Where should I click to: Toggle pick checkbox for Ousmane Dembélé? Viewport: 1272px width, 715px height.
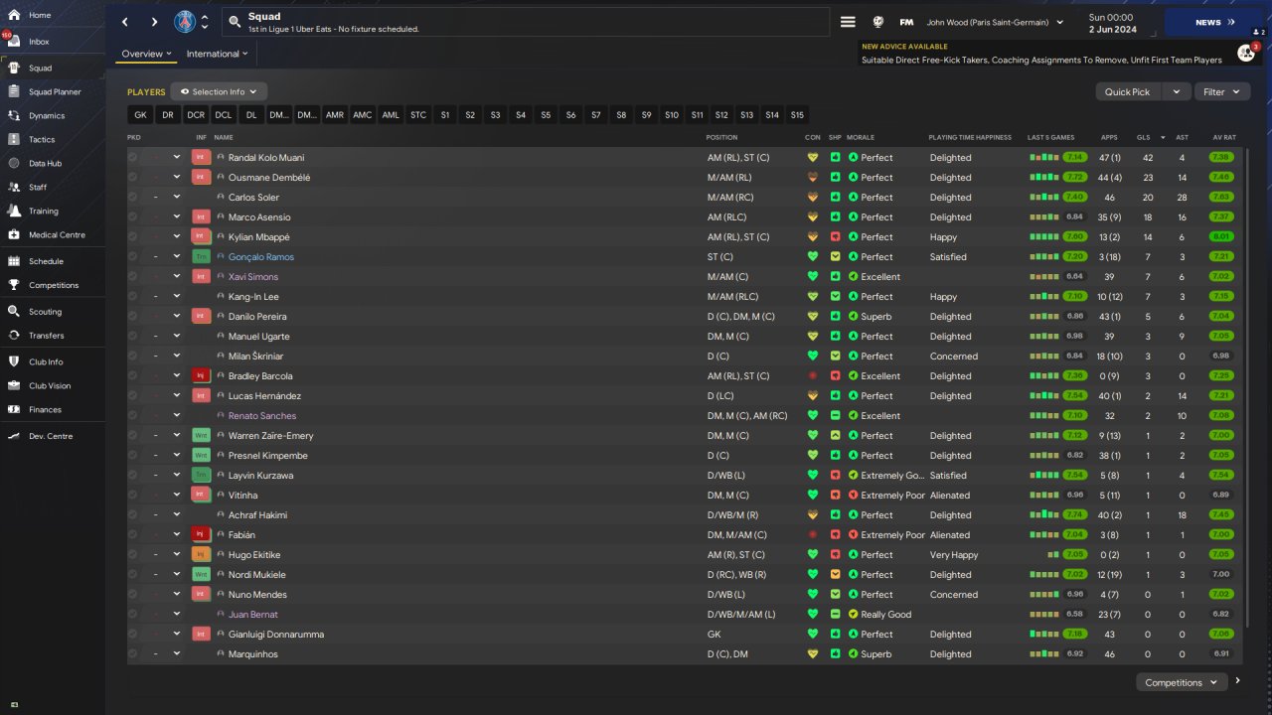click(x=132, y=177)
